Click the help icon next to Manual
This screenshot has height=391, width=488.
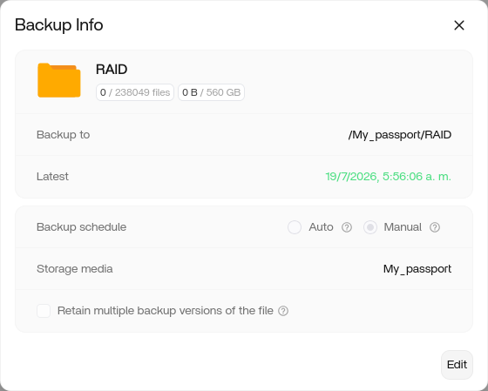435,227
